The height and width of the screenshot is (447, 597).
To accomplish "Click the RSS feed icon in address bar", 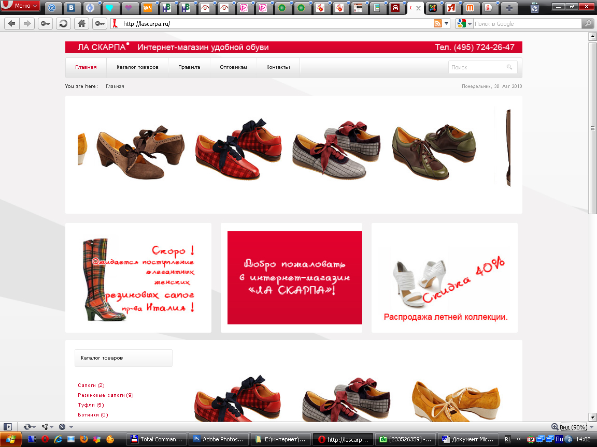I will [438, 24].
